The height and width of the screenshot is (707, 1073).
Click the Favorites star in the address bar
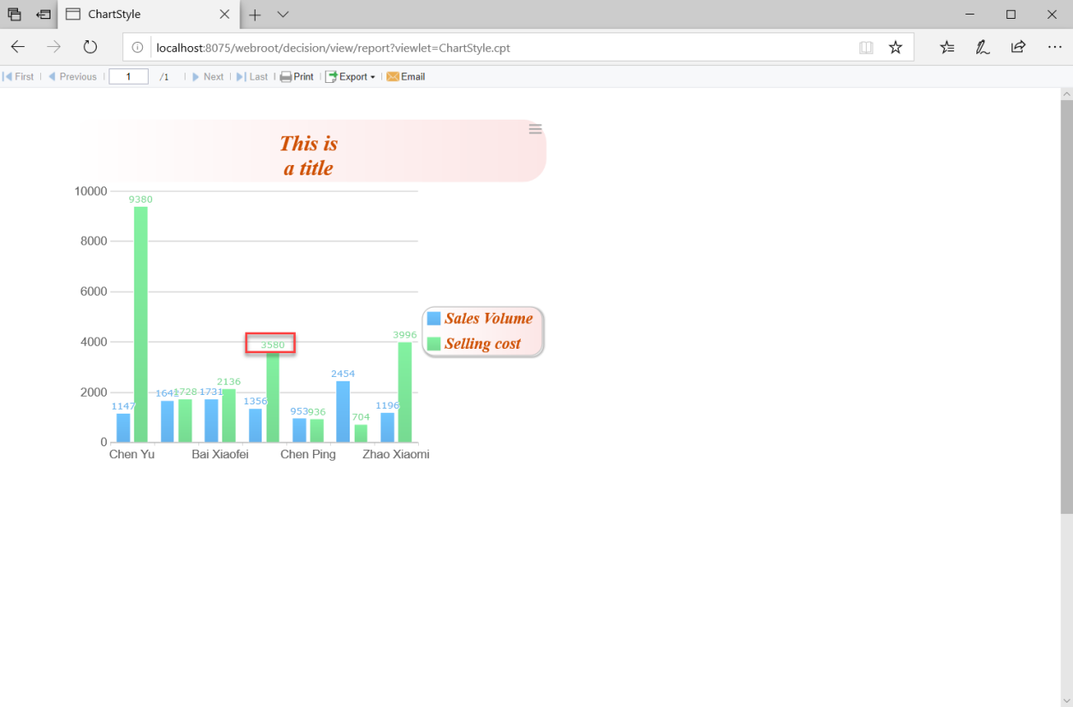(x=895, y=47)
